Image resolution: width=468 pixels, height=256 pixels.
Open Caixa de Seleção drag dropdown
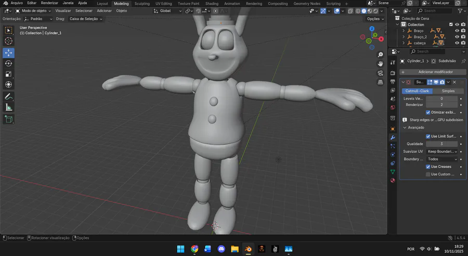click(x=85, y=19)
